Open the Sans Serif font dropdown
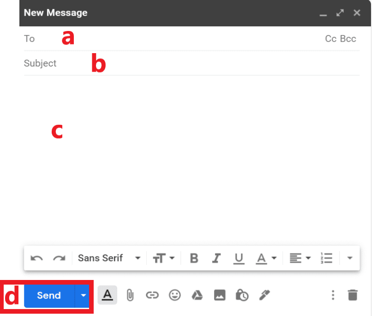The width and height of the screenshot is (389, 316). (109, 258)
